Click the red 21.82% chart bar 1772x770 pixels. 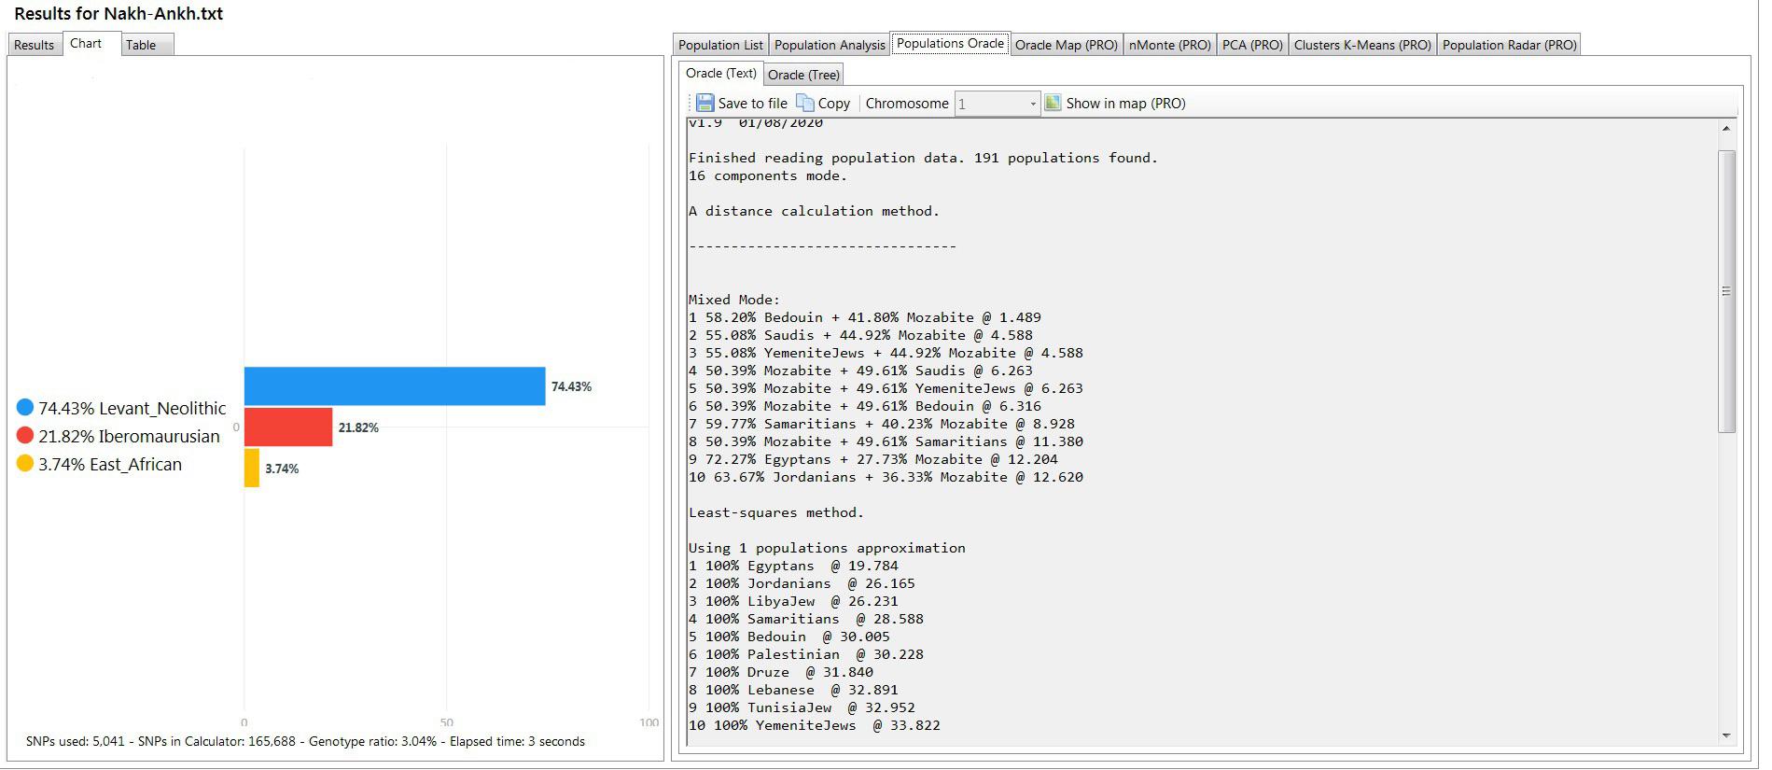pos(288,427)
